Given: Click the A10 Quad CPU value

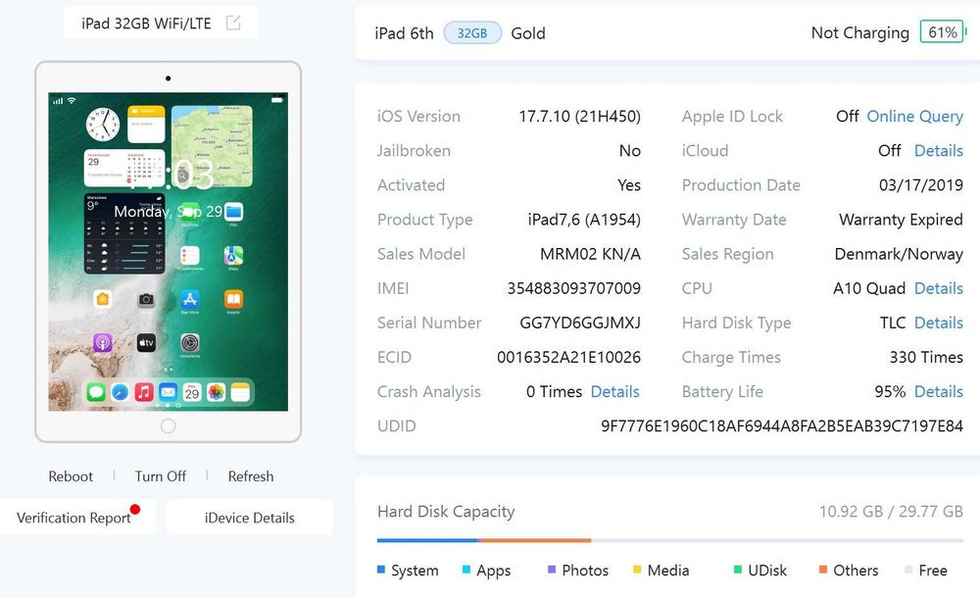Looking at the screenshot, I should [868, 288].
